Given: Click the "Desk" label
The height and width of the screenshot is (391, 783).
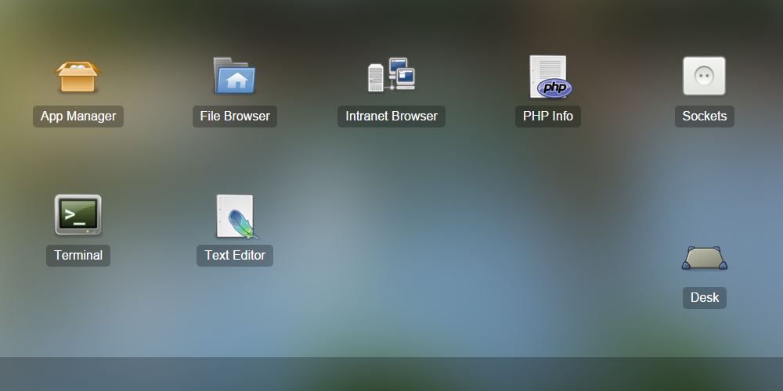Looking at the screenshot, I should pyautogui.click(x=705, y=298).
